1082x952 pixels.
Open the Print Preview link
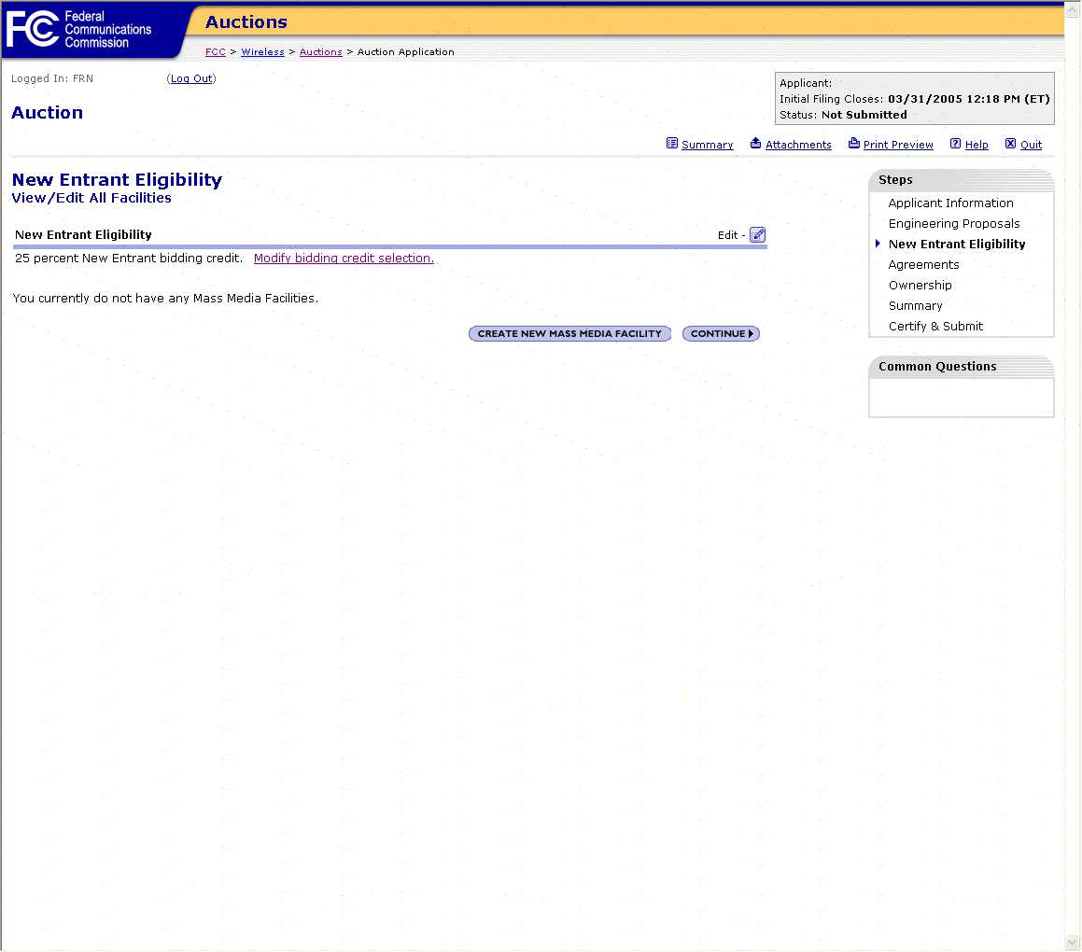coord(898,145)
